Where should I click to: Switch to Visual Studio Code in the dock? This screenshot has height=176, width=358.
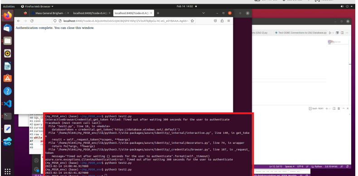[7, 104]
